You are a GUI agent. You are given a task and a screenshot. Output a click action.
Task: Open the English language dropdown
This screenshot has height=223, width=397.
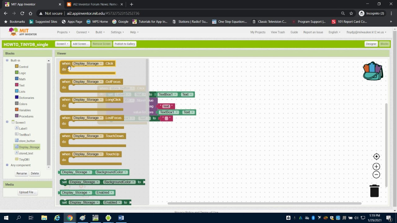click(334, 32)
